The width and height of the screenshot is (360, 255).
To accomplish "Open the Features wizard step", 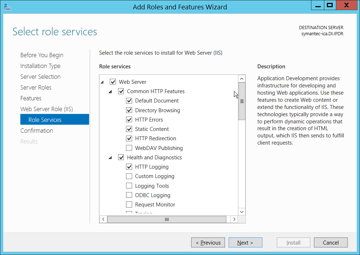I will tap(31, 98).
